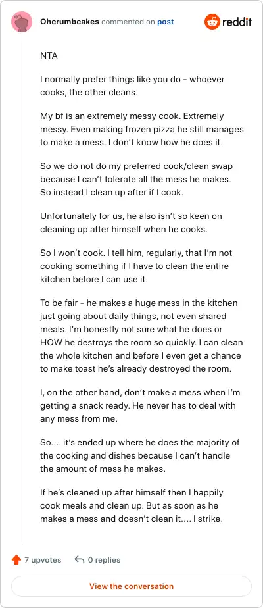
Task: Click the orange Reddit snoo logo icon
Action: click(212, 22)
